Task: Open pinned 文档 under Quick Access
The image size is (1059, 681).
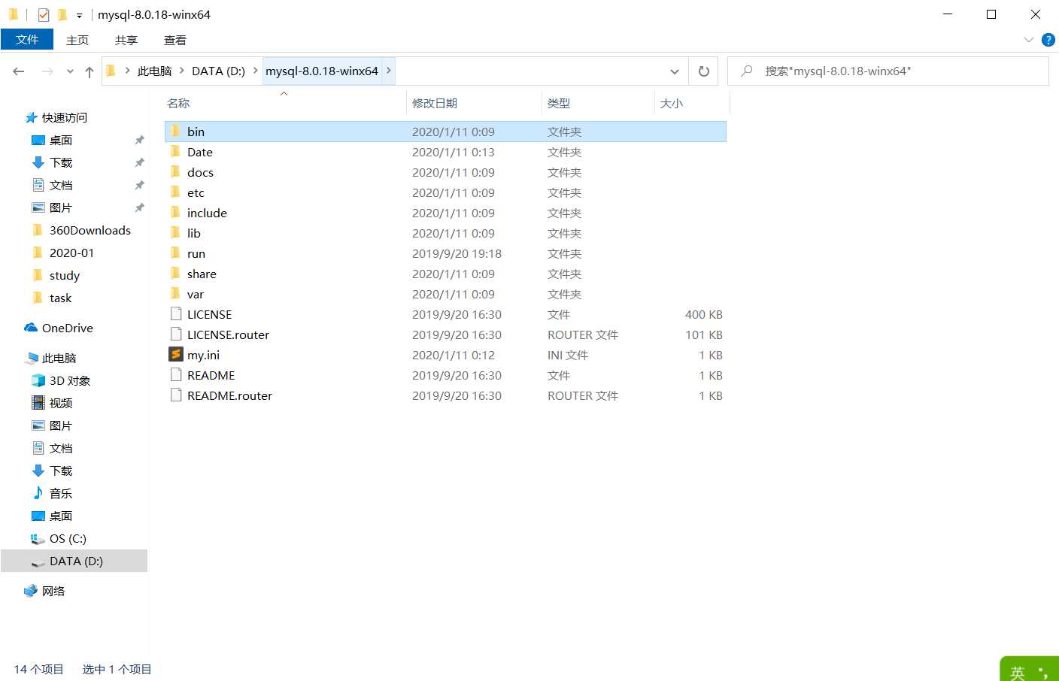Action: [61, 185]
